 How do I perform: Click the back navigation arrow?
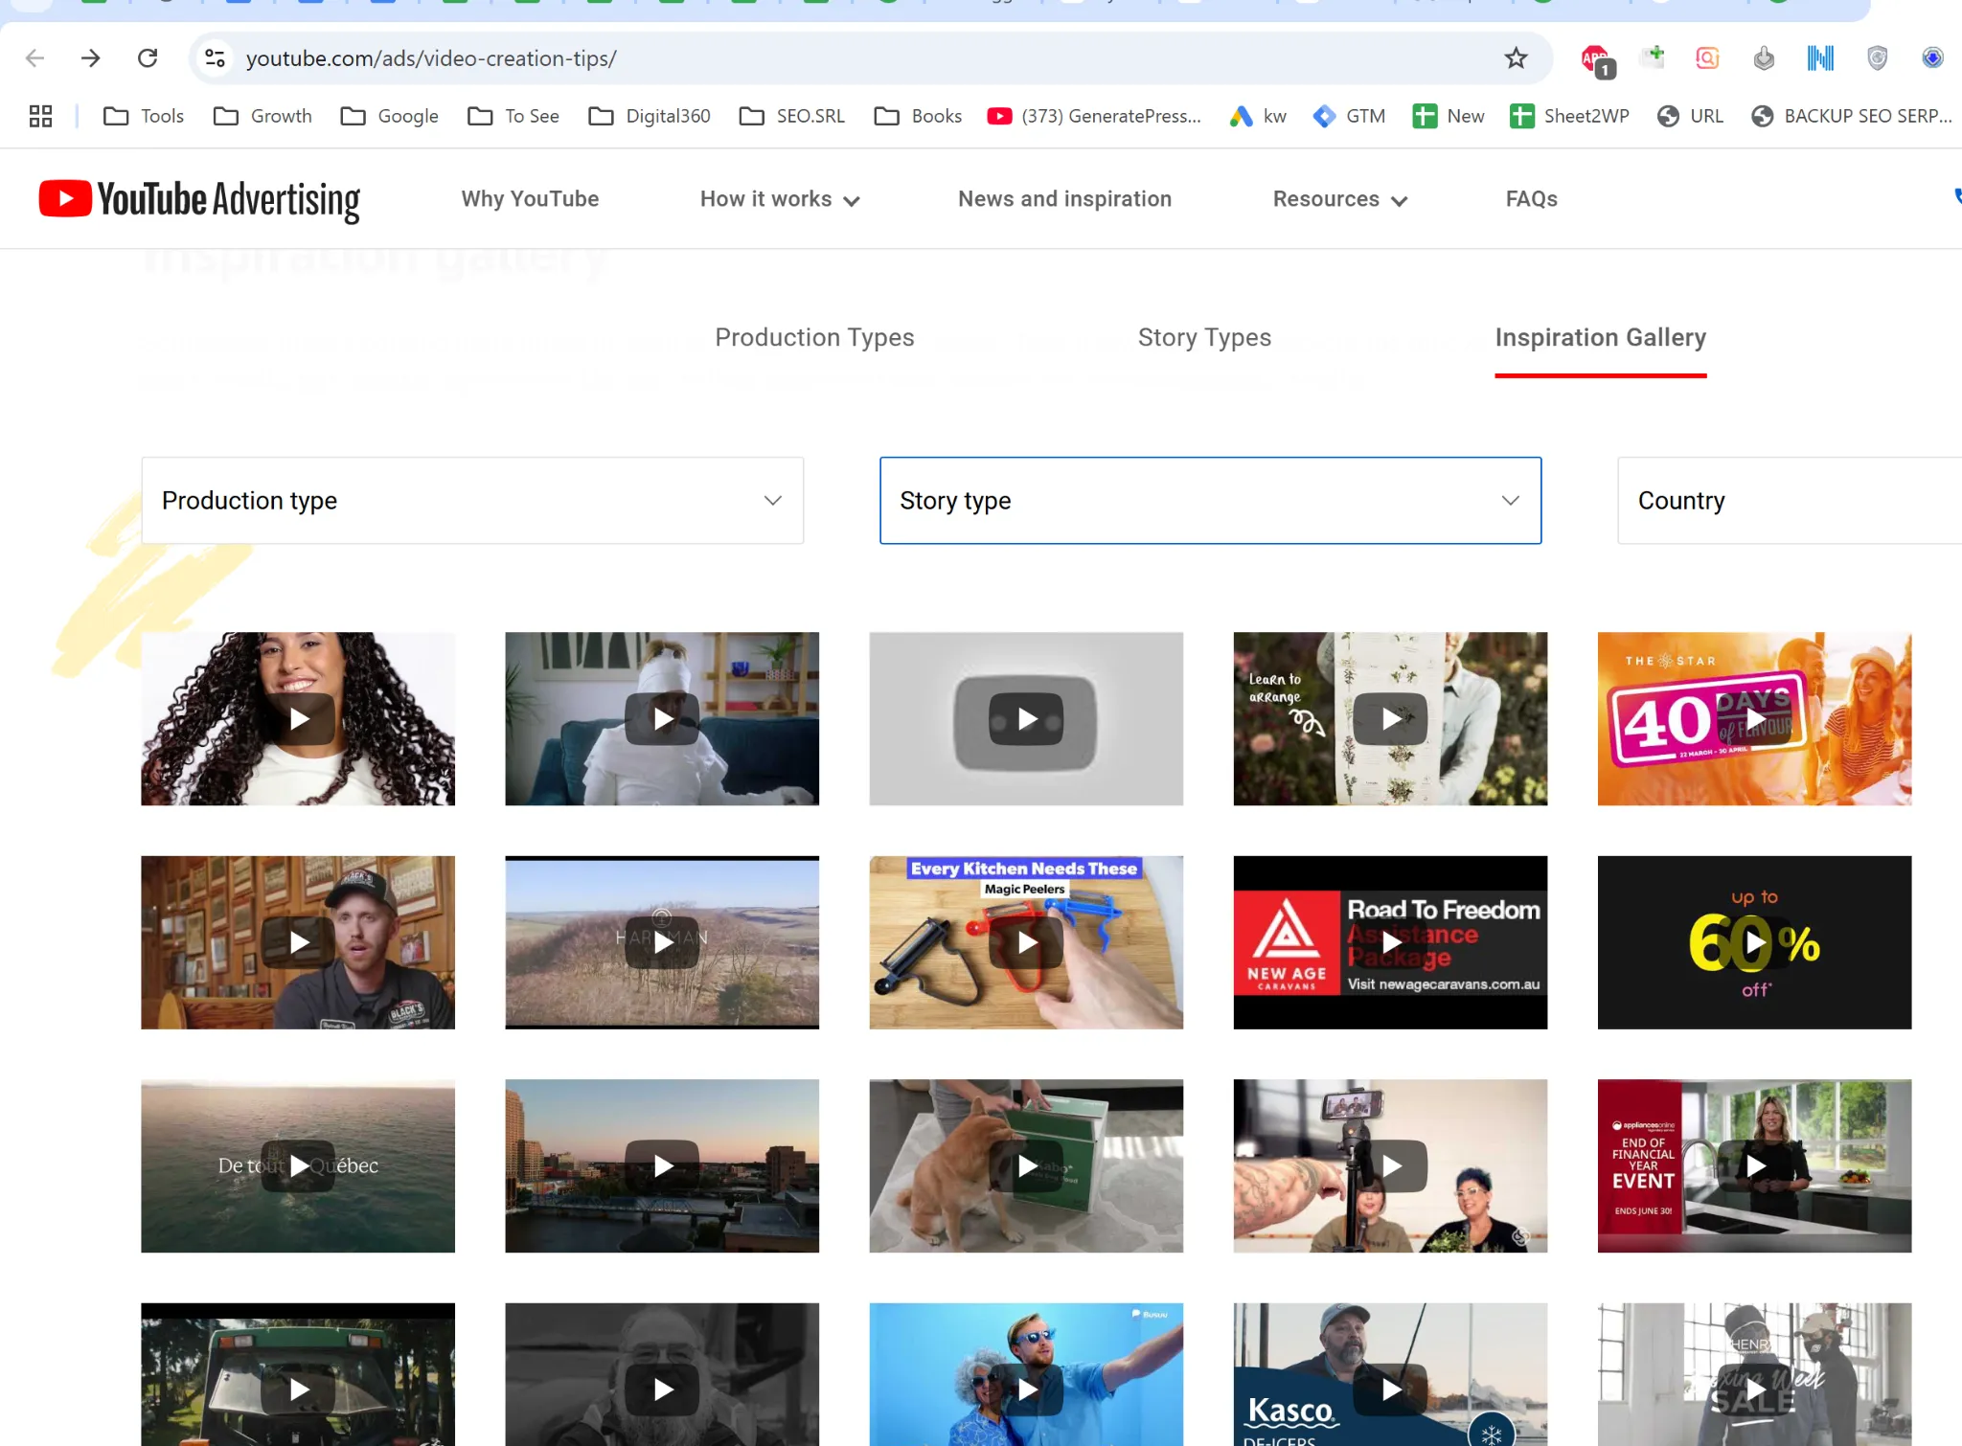pos(35,57)
